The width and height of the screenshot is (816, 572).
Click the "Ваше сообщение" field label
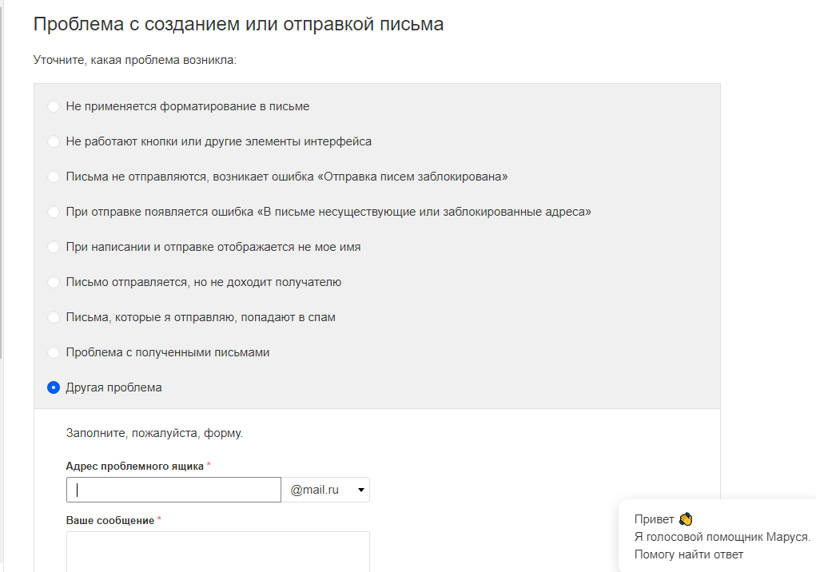[x=109, y=520]
